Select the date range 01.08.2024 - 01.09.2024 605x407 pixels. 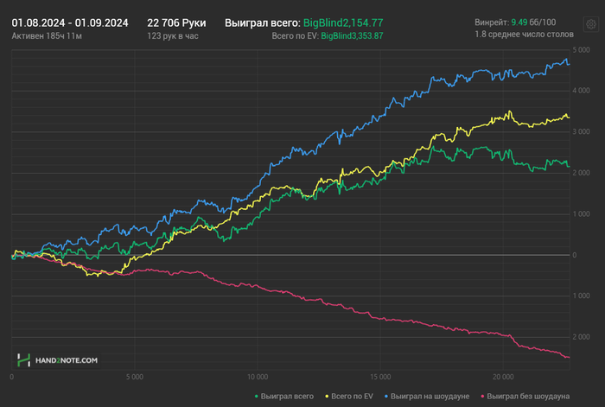pyautogui.click(x=70, y=23)
